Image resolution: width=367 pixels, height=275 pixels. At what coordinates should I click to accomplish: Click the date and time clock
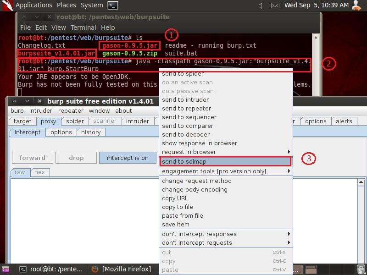click(317, 5)
